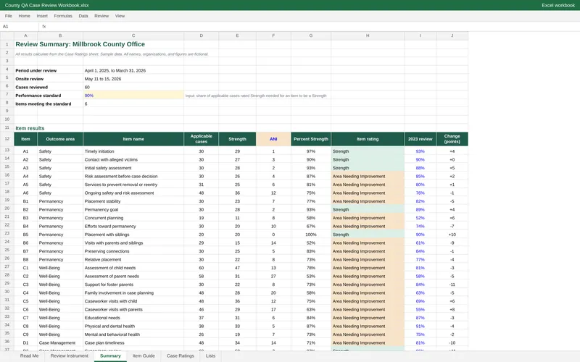Click the 'Item results' section heading
The height and width of the screenshot is (362, 580).
30,128
